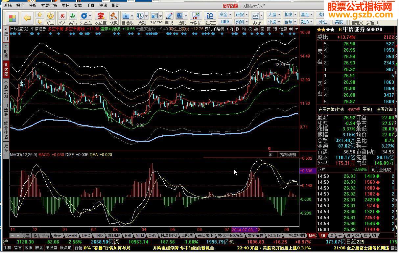
Task: Toggle the 权 rights adjustment option
Action: tap(250, 29)
